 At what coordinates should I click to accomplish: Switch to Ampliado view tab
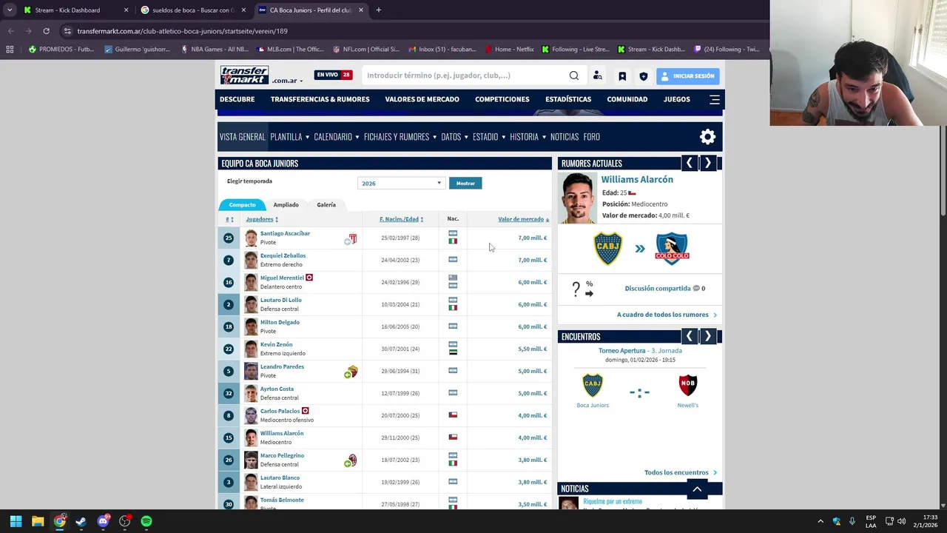point(286,204)
